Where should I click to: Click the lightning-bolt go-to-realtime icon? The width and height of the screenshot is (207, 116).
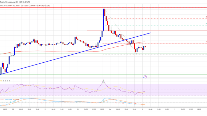pyautogui.click(x=145, y=77)
